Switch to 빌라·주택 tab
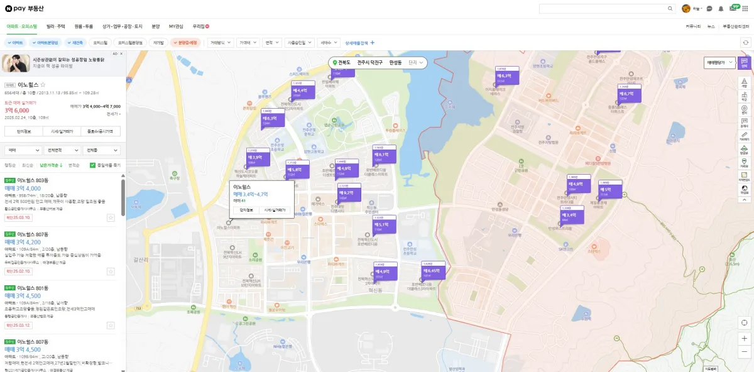 pos(56,26)
